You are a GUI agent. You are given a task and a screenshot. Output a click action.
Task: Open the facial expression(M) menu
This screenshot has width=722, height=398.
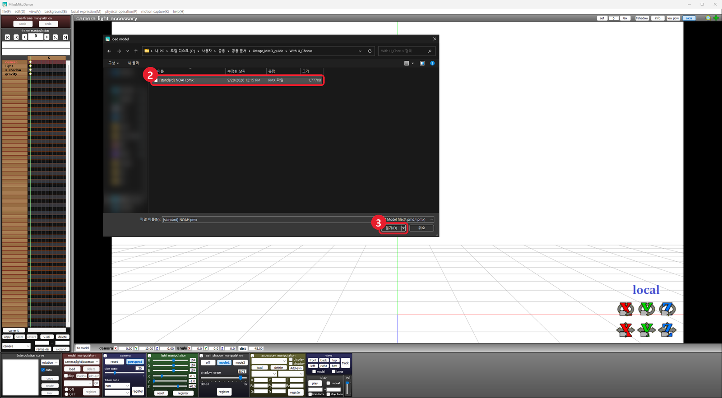click(x=86, y=11)
